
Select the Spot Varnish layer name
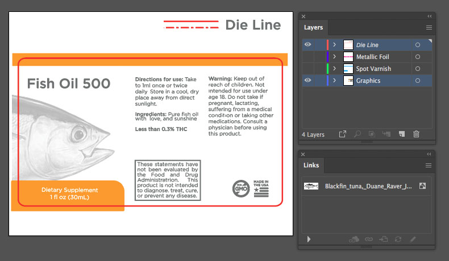(x=373, y=69)
